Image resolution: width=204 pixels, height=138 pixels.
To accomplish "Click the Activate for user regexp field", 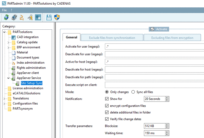I will 154,47.
